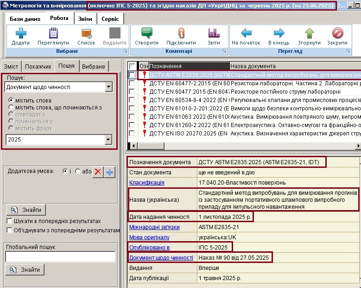Tick checkbox for ДСТУ EN 61063:2022 row
Viewport: 361px width, 288px height.
[132, 116]
